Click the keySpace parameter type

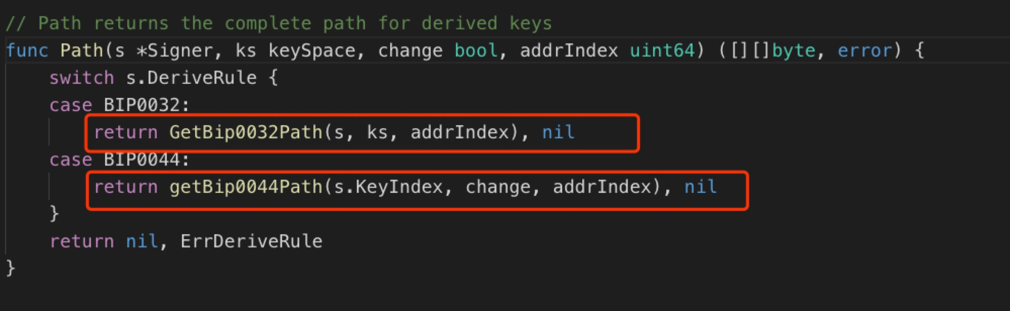[x=312, y=50]
